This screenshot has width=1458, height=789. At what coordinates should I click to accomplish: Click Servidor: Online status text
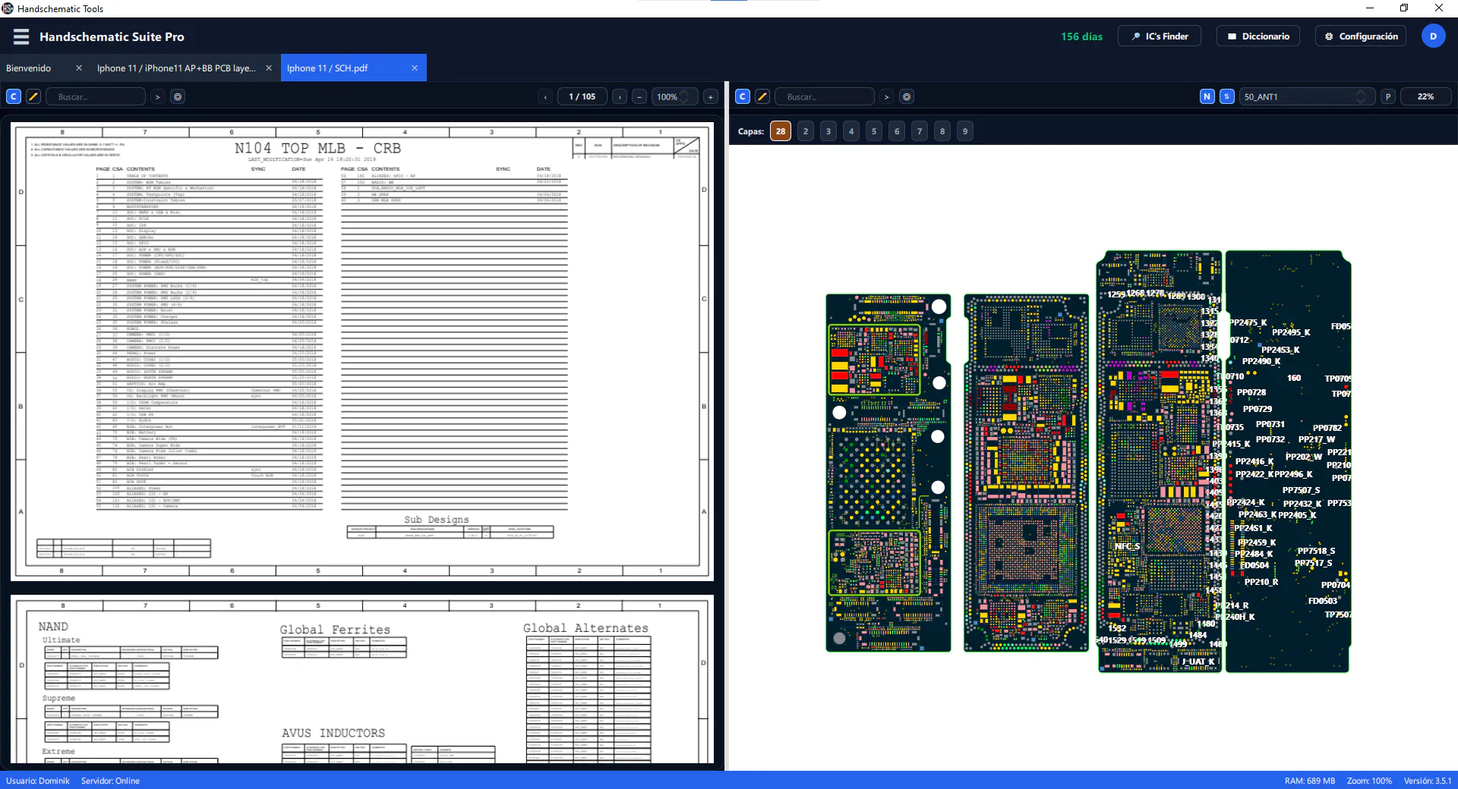pyautogui.click(x=110, y=781)
